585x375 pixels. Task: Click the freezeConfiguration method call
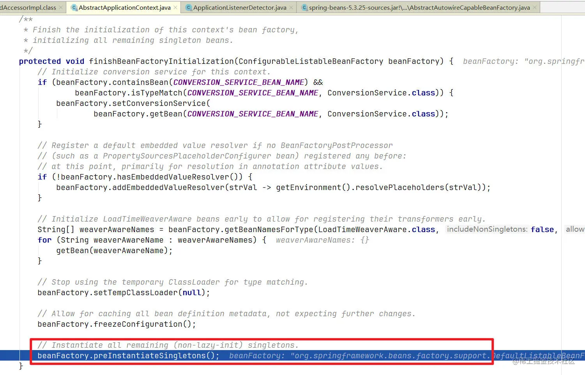[138, 324]
